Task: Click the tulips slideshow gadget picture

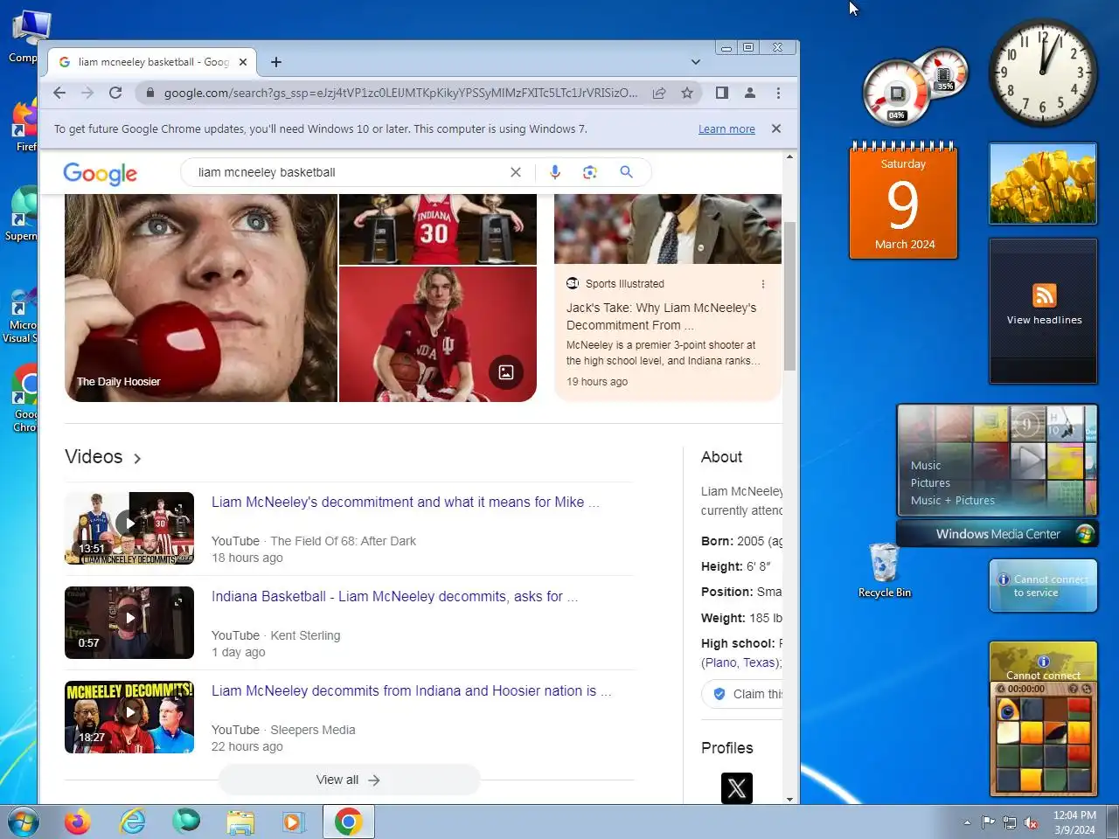Action: [x=1043, y=184]
